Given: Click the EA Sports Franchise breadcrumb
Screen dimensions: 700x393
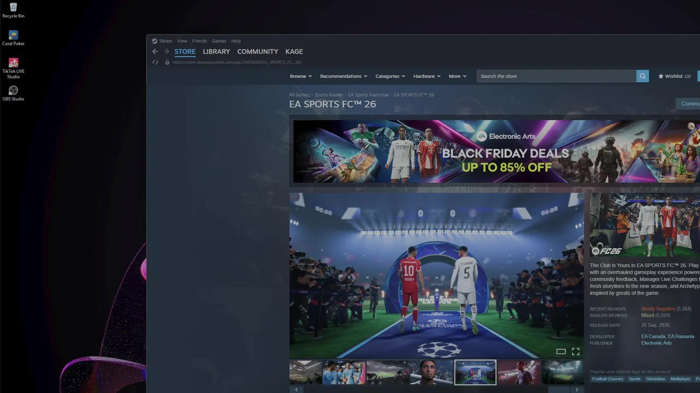Looking at the screenshot, I should [x=368, y=95].
